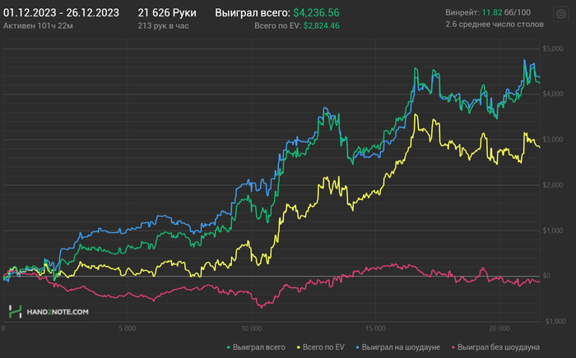The height and width of the screenshot is (358, 576).
Task: Click the $5,000 y-axis label
Action: click(x=553, y=49)
